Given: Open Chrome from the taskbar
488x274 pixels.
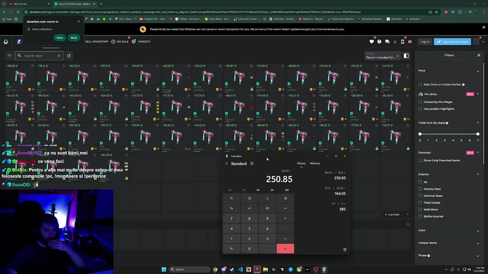Looking at the screenshot, I should [x=215, y=269].
